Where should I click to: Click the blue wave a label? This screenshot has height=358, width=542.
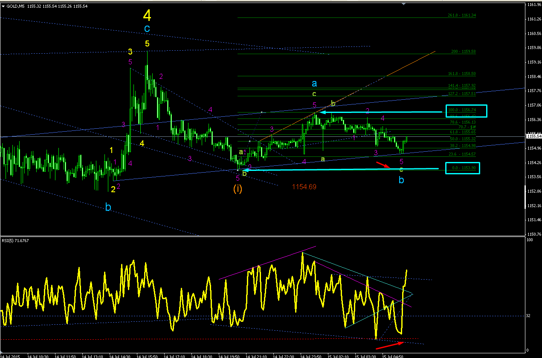[x=314, y=84]
